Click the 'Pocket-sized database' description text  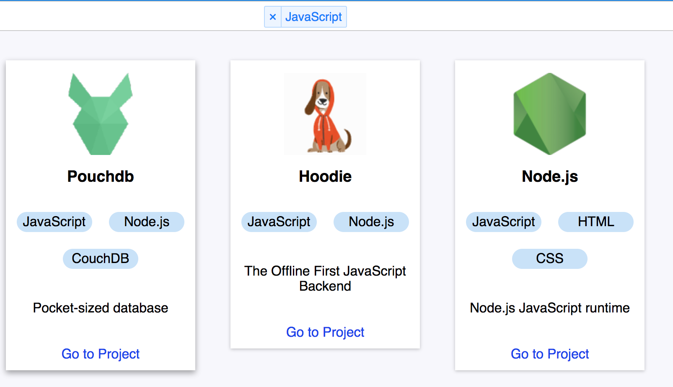101,308
